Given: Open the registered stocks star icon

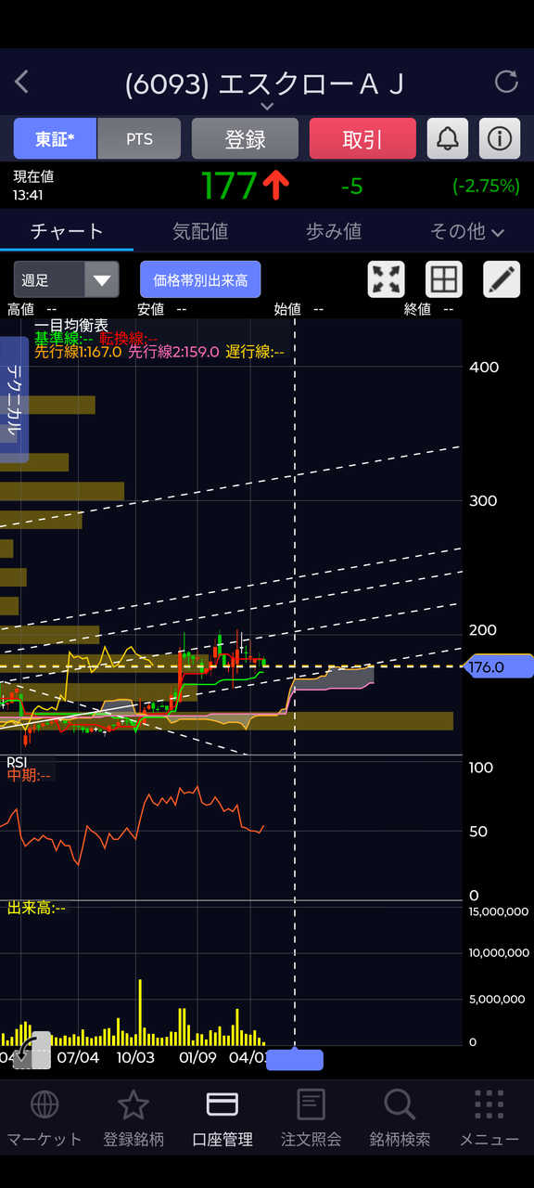Looking at the screenshot, I should 133,1104.
